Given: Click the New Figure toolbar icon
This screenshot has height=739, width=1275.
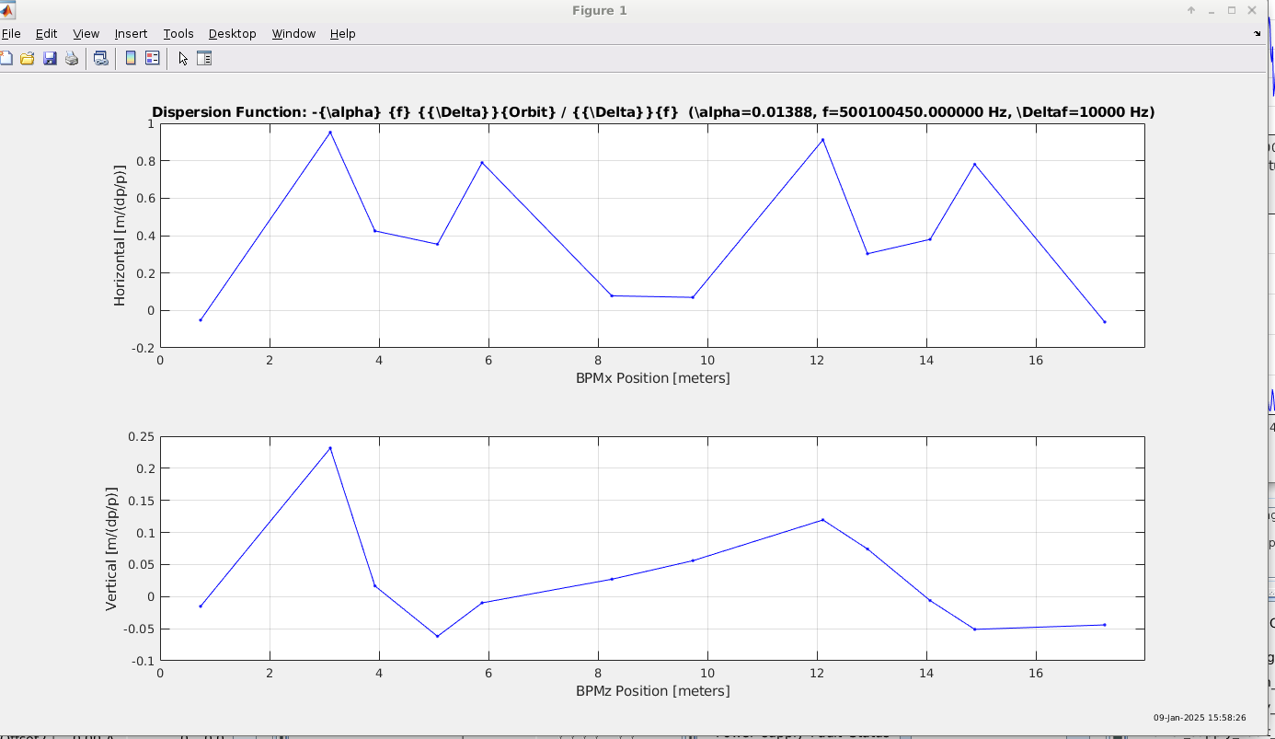Looking at the screenshot, I should tap(6, 58).
